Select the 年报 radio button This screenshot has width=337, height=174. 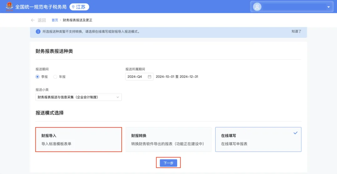click(x=55, y=77)
